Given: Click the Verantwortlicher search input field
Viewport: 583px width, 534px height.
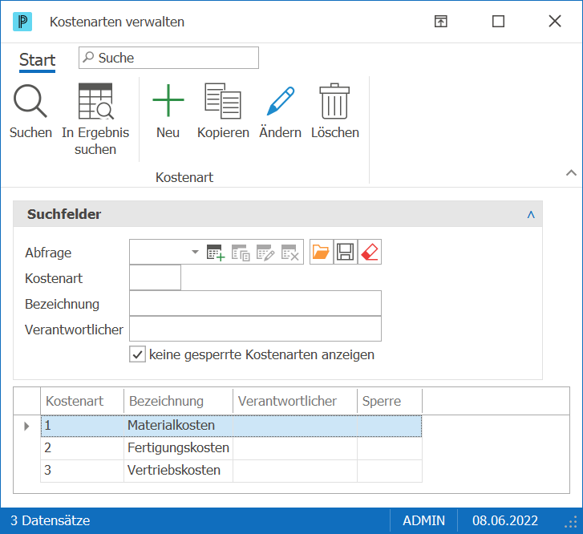Looking at the screenshot, I should pos(256,329).
